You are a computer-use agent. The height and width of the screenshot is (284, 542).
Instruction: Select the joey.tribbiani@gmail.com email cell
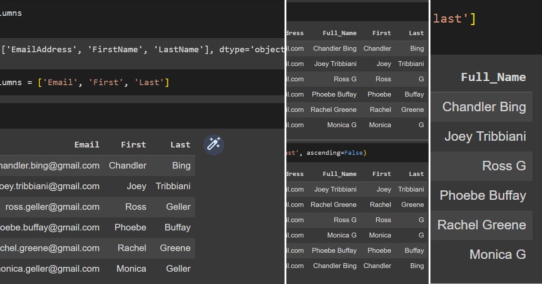[x=50, y=186]
